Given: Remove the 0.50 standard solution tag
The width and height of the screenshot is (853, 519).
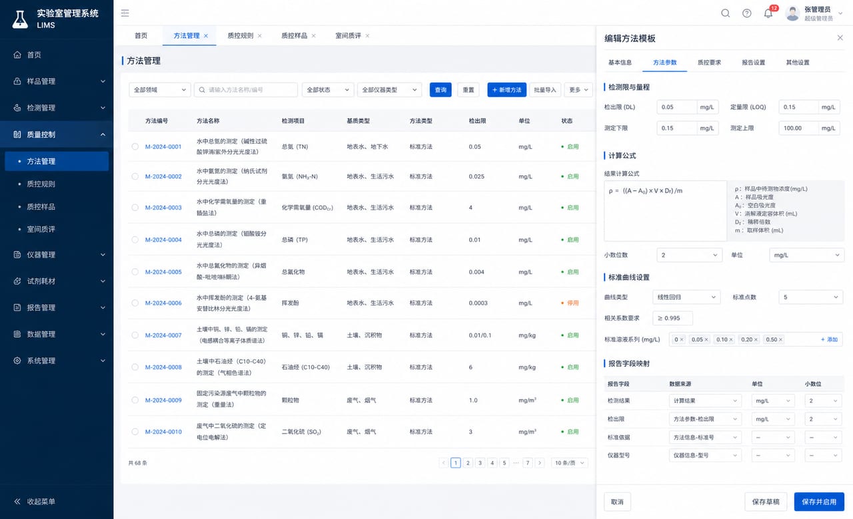Looking at the screenshot, I should click(782, 339).
